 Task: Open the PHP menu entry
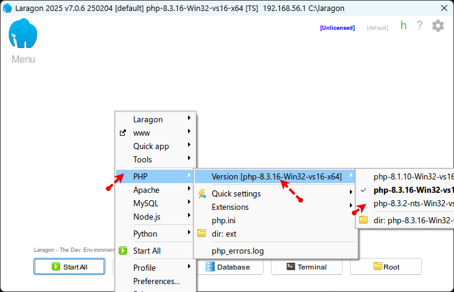[x=155, y=176]
